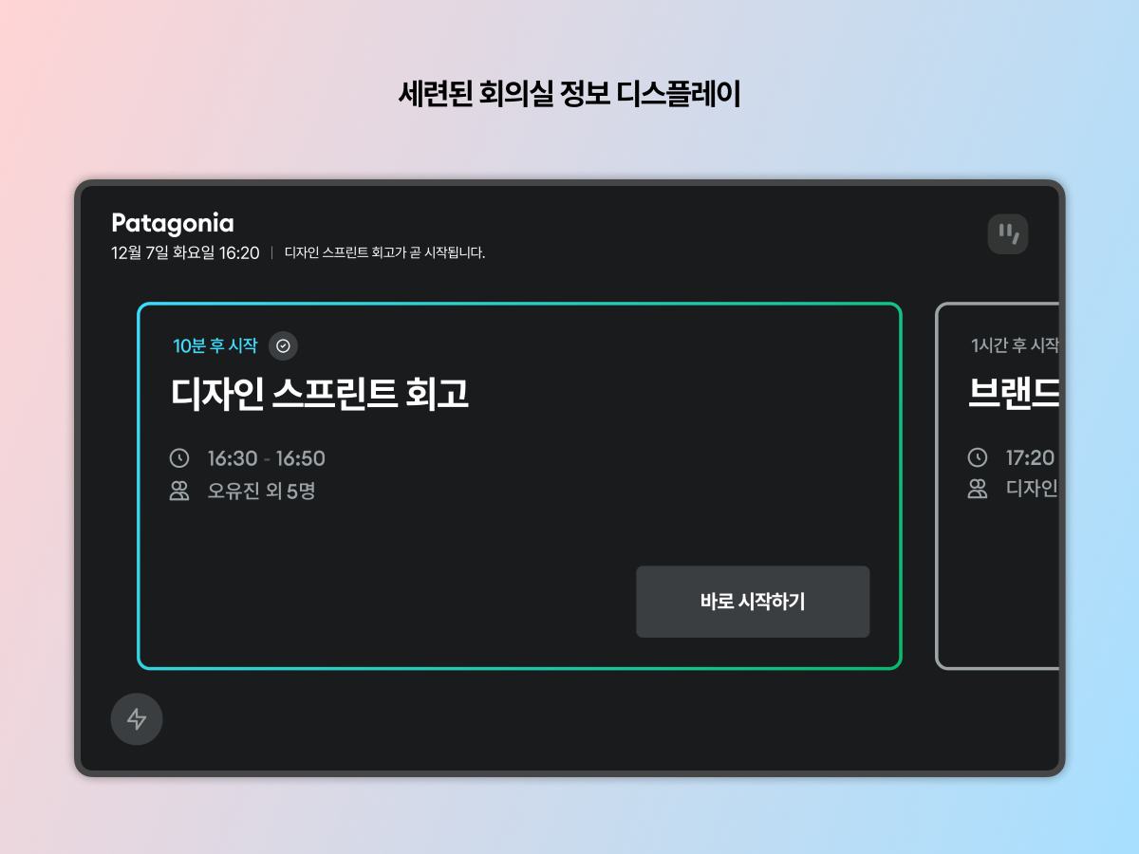Screen dimensions: 1139x854
Task: Start the meeting with 바로 시작하기 button
Action: (x=753, y=602)
